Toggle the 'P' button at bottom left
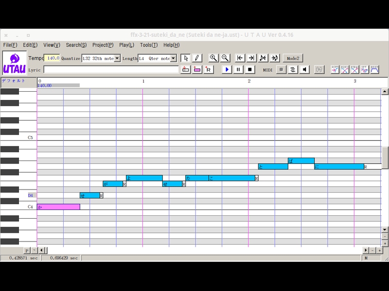The image size is (389, 291). pos(27,250)
